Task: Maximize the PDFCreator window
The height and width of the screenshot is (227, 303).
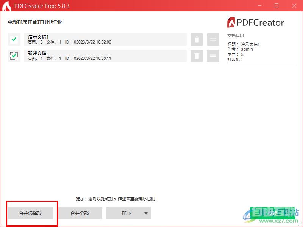Action: tap(276, 6)
